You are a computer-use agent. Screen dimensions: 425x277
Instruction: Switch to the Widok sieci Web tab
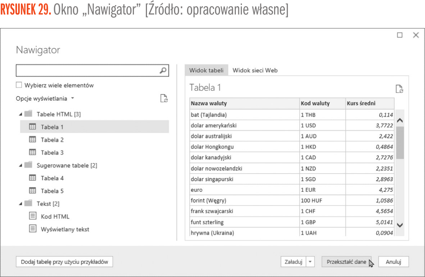pyautogui.click(x=255, y=70)
